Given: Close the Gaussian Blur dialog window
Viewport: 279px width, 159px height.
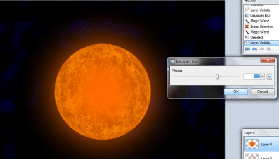Looking at the screenshot, I should (268, 60).
